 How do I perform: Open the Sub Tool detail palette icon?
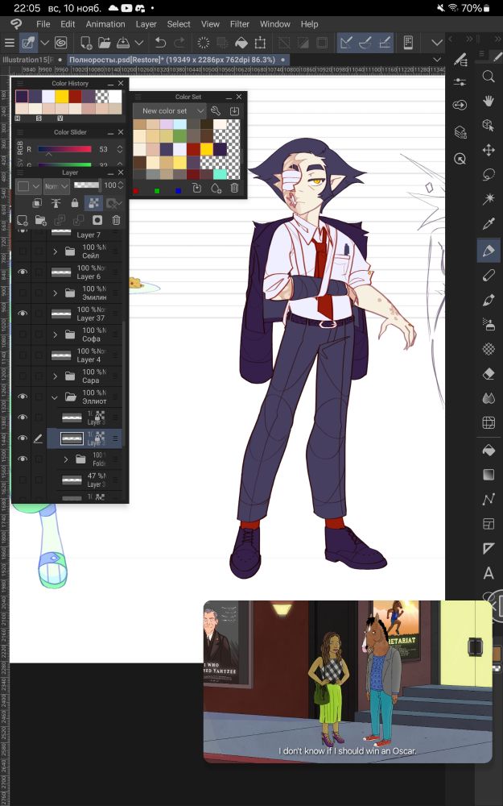pyautogui.click(x=460, y=59)
